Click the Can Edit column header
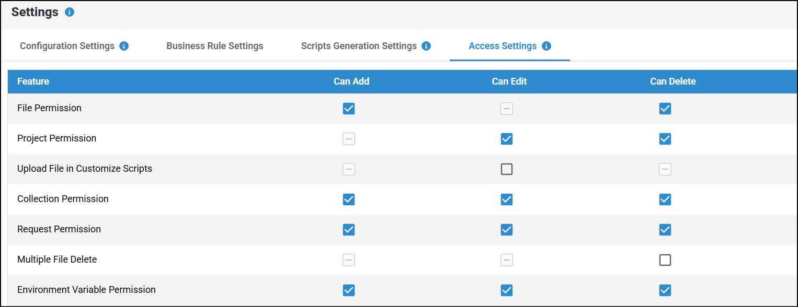The height and width of the screenshot is (307, 798). (x=509, y=81)
